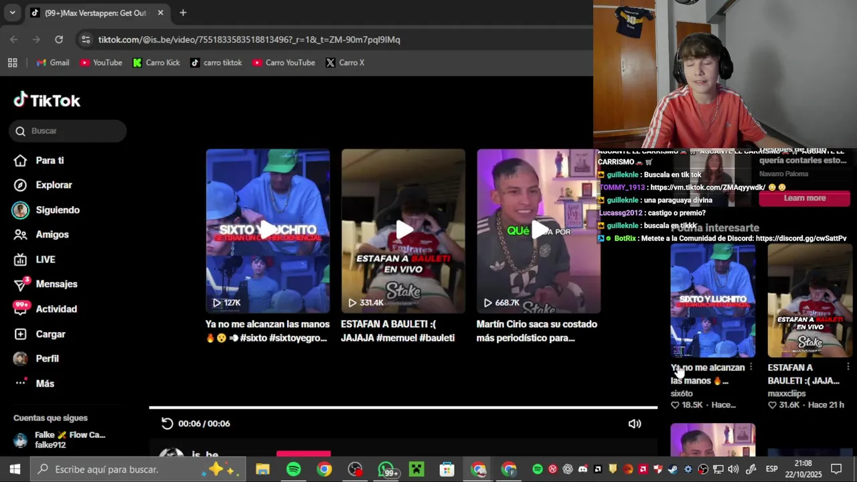857x482 pixels.
Task: Open File Explorer from the taskbar
Action: 262,469
